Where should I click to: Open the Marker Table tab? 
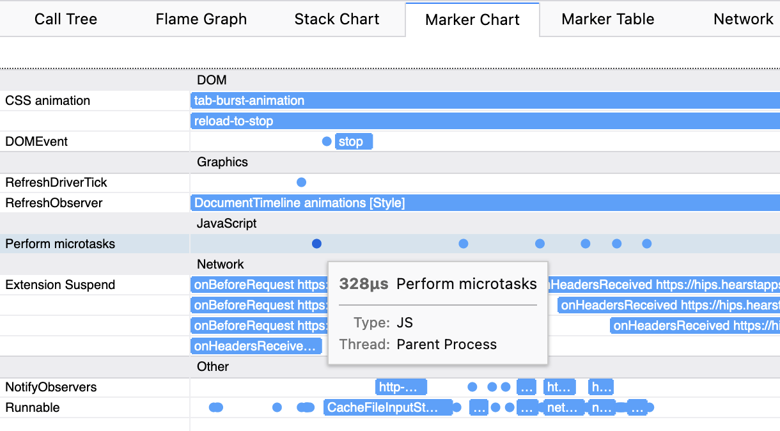tap(607, 19)
